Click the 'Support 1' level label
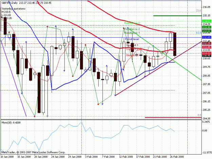 [132, 45]
